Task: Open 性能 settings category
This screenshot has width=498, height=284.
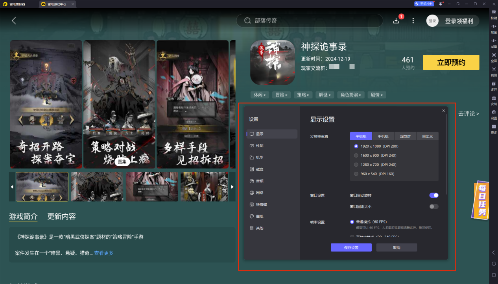Action: tap(272, 146)
